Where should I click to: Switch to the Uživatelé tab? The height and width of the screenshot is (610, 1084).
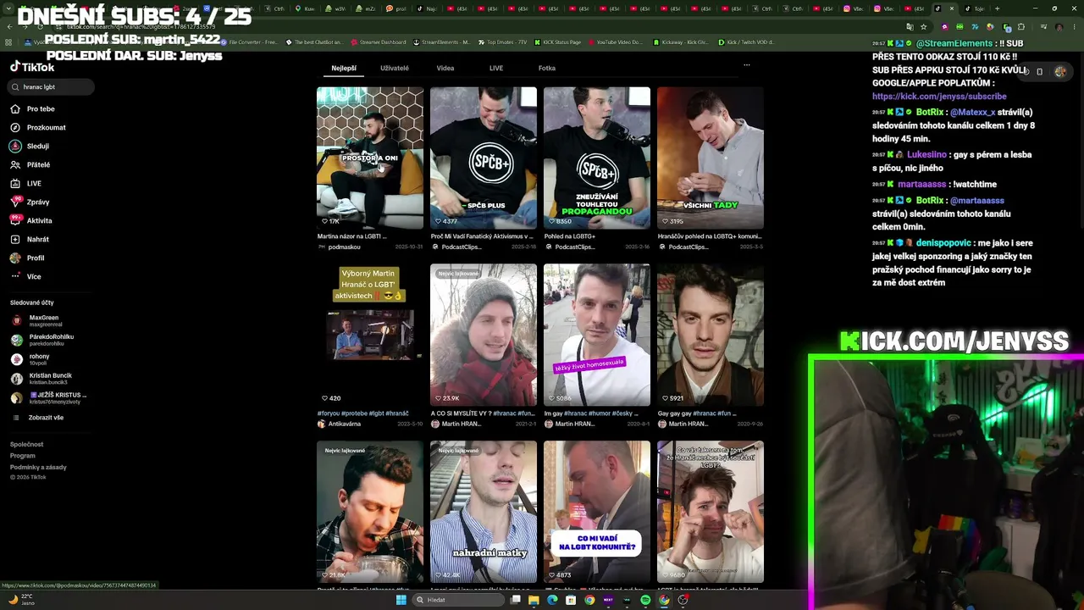pos(395,68)
